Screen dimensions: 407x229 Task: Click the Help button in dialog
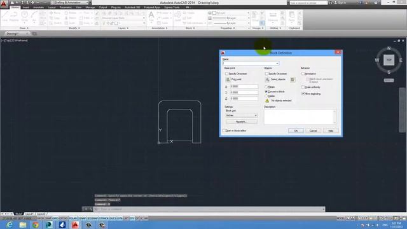pyautogui.click(x=331, y=130)
